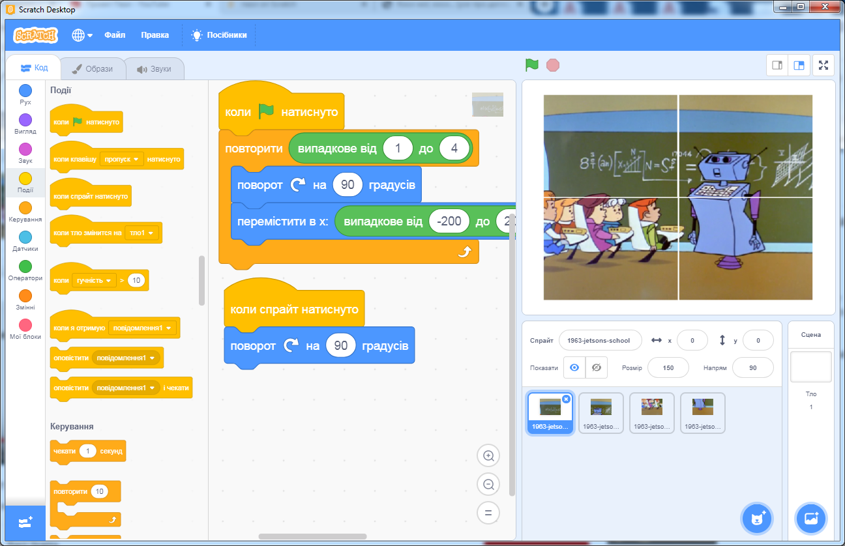Screen dimensions: 845x546
Task: Click the workspace vertical scrollbar
Action: pyautogui.click(x=512, y=354)
